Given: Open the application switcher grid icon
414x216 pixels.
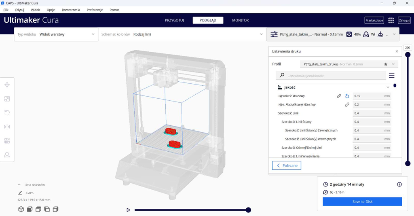Looking at the screenshot, I should (x=391, y=20).
